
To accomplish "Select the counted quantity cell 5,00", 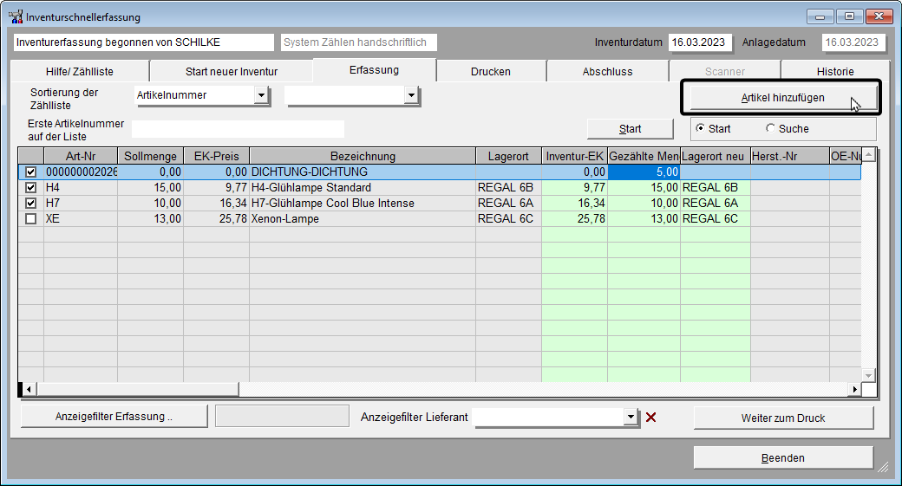I will pyautogui.click(x=644, y=172).
